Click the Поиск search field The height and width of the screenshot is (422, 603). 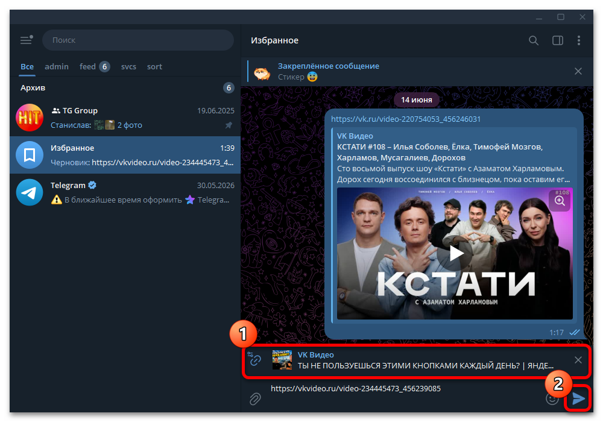[138, 40]
